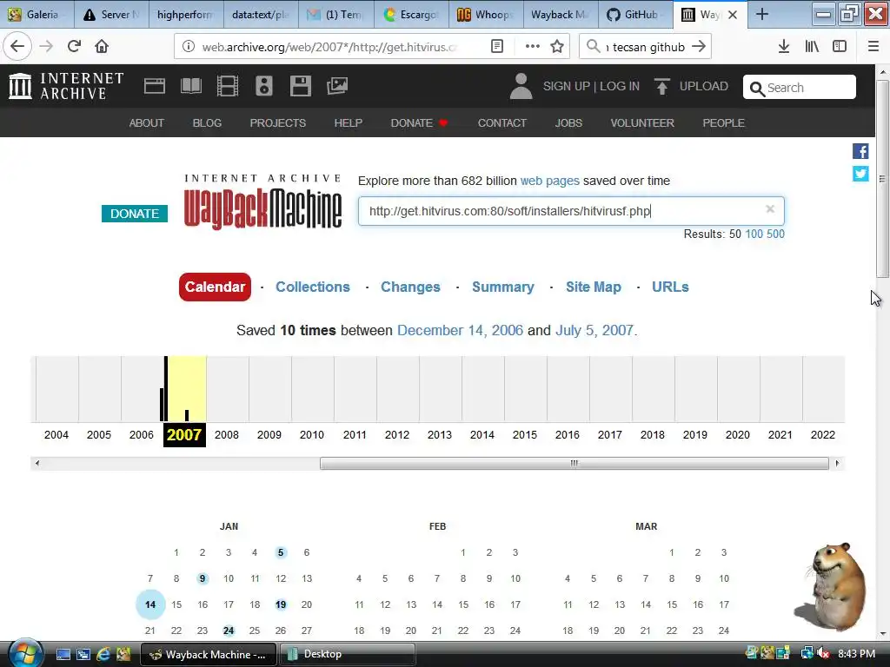This screenshot has width=890, height=667.
Task: Open the Internet Archive software floppy icon
Action: pos(300,86)
